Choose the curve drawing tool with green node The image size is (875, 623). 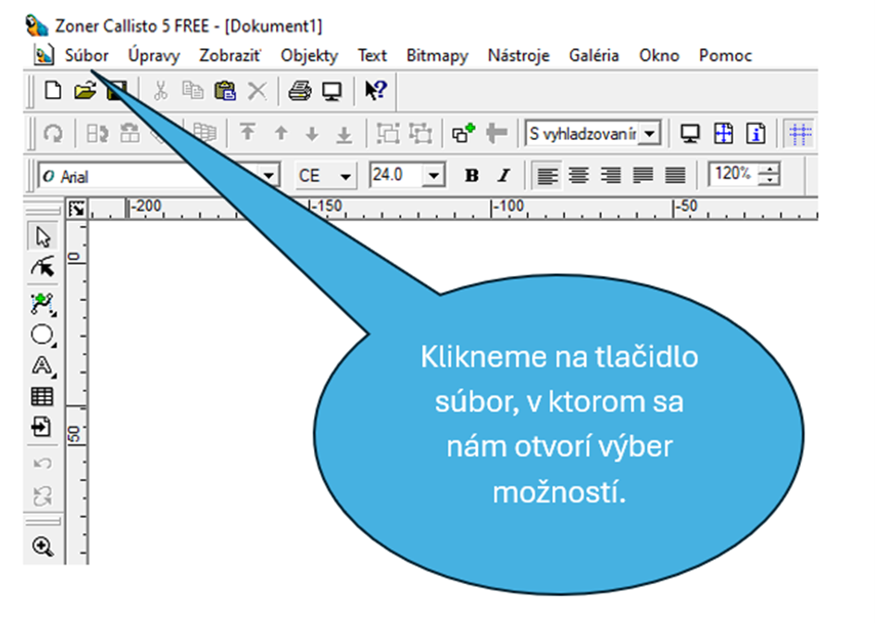click(x=43, y=302)
